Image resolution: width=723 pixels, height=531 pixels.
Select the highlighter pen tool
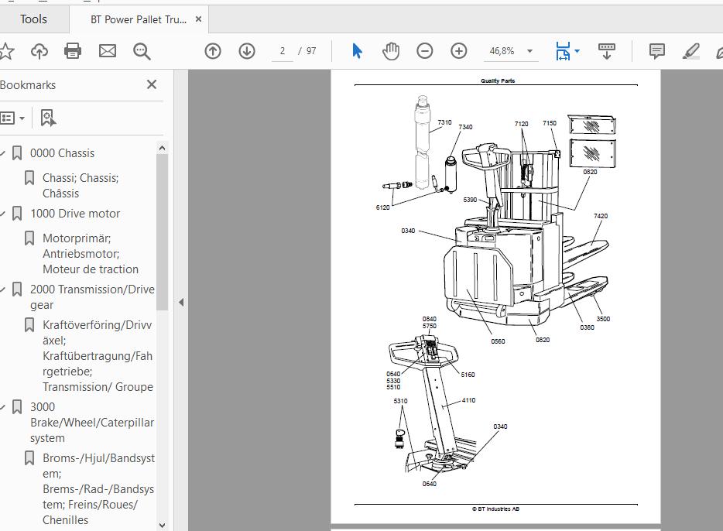coord(690,51)
